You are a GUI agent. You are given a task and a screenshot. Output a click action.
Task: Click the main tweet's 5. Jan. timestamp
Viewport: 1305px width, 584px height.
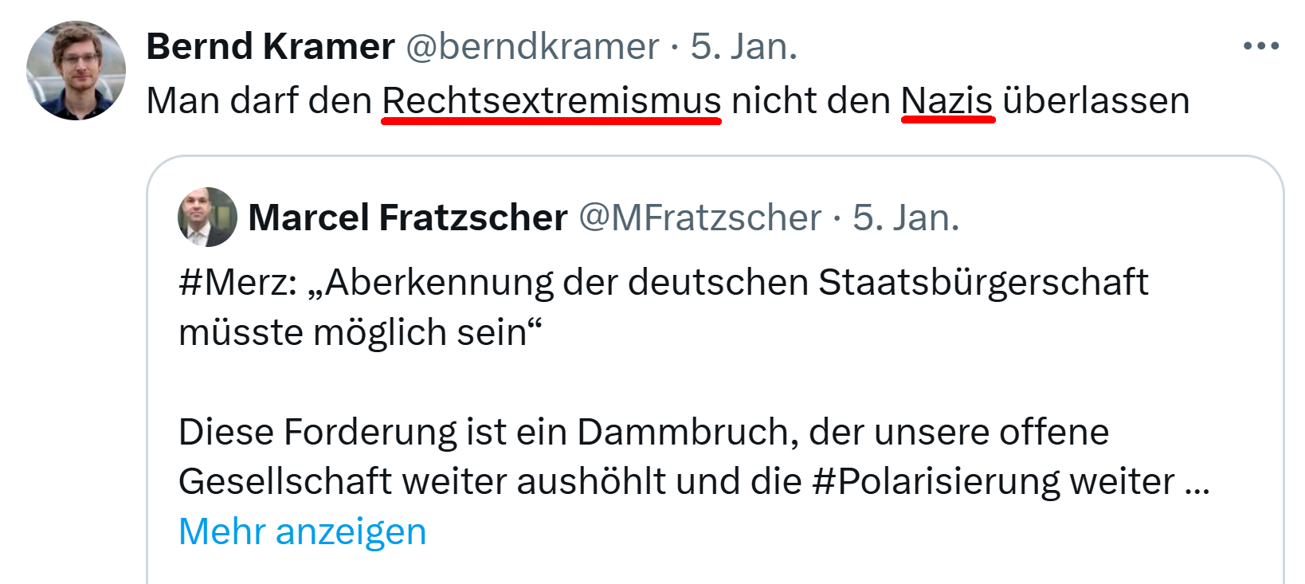(x=743, y=46)
